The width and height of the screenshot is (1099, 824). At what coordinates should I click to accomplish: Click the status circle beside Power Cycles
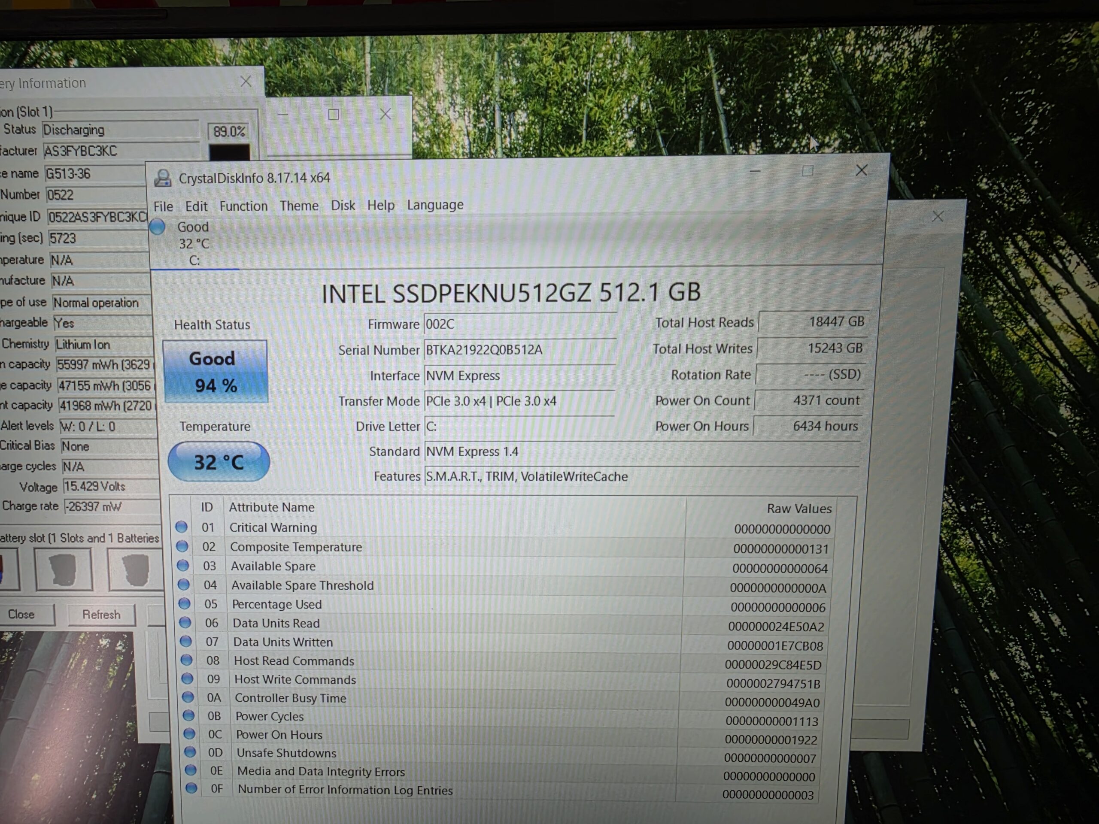(x=189, y=715)
